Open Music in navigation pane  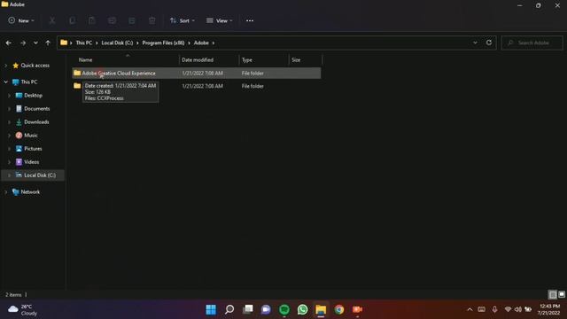click(x=30, y=136)
